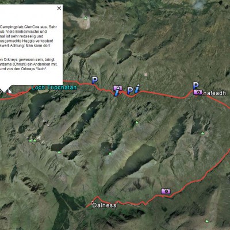Click the peak marker on the dark central summit
The image size is (230, 230).
coord(110,154)
